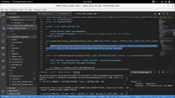Click PlatformIO Home icon in status bar
Viewport: 175px width, 98px height.
pyautogui.click(x=34, y=96)
